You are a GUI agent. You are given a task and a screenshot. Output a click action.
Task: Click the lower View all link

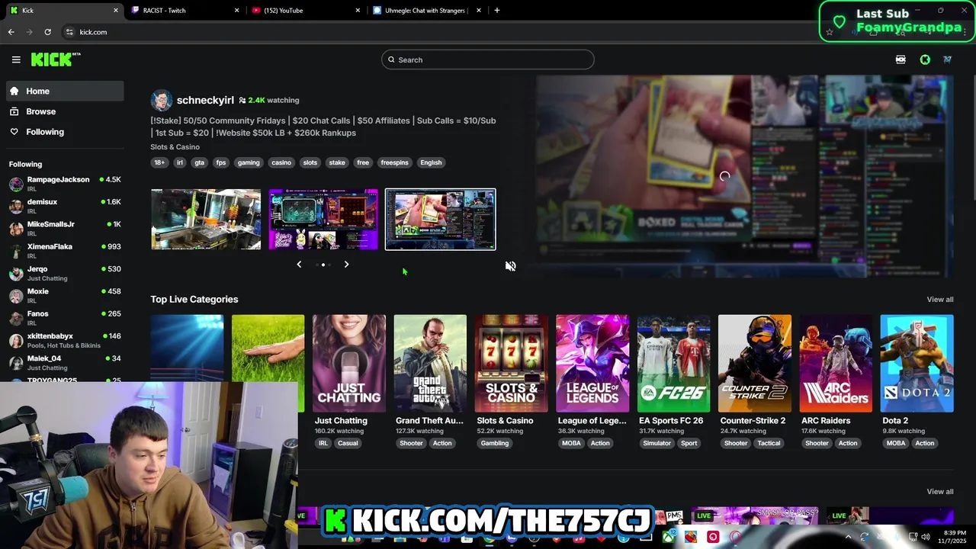coord(939,492)
